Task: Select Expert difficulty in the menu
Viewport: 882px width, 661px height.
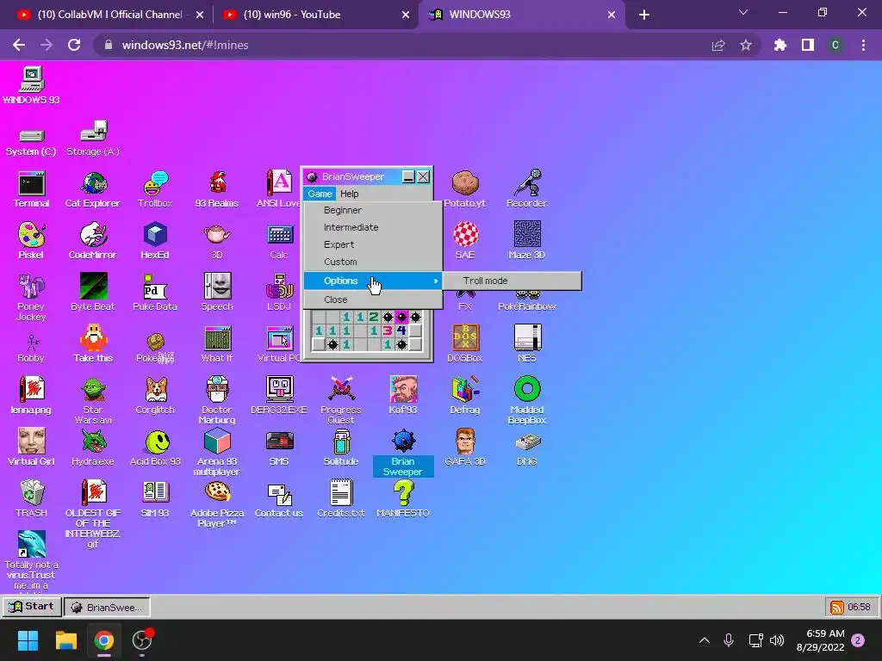Action: [372, 244]
